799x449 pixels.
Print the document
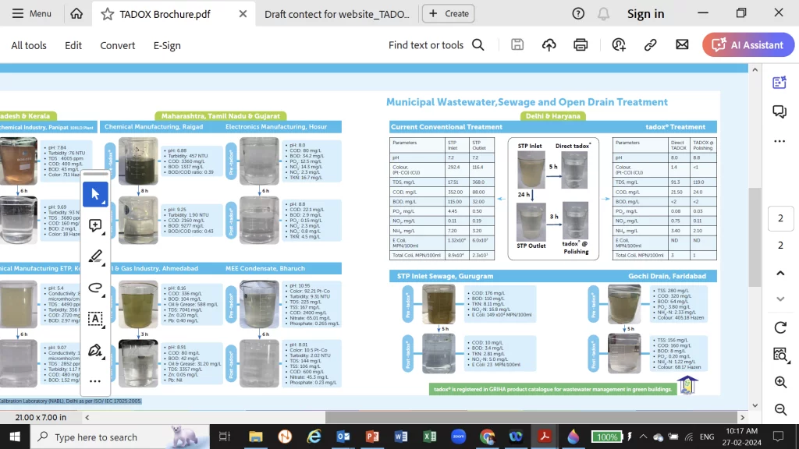[x=581, y=44]
